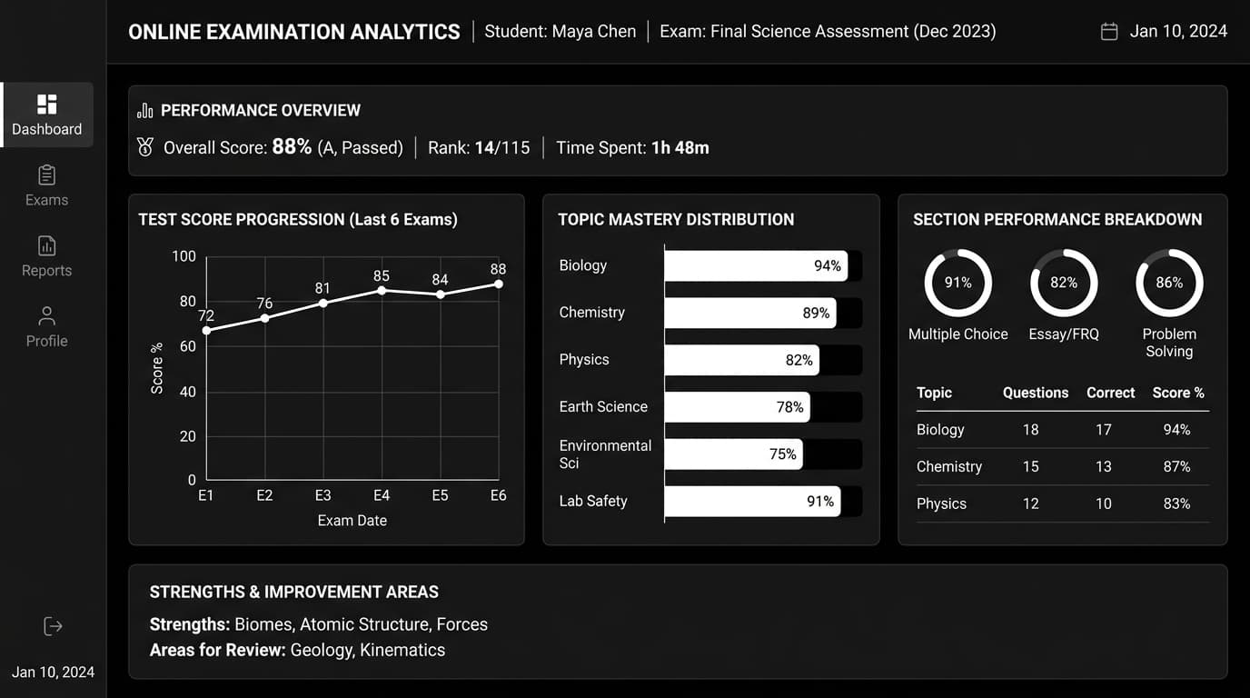Click "Exam: Final Science Assessment (Dec 2023)" text
Screen dimensions: 1250x698
tap(828, 32)
